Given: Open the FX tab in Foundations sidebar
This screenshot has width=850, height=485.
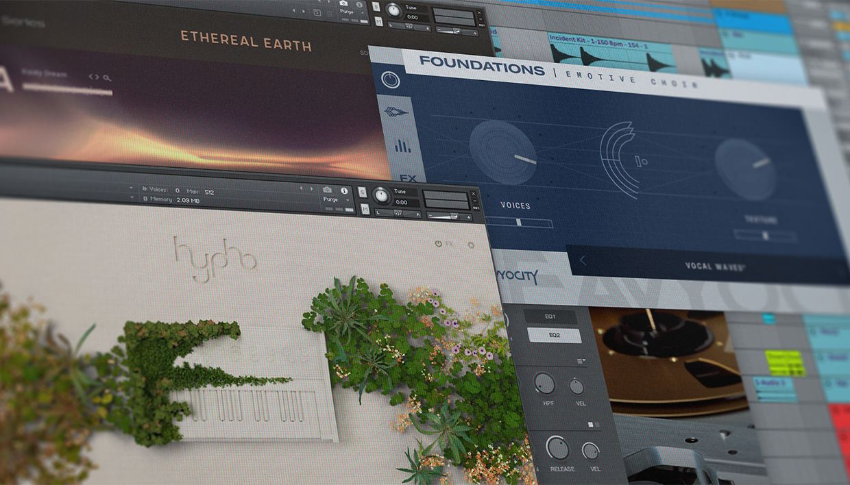Looking at the screenshot, I should tap(409, 179).
